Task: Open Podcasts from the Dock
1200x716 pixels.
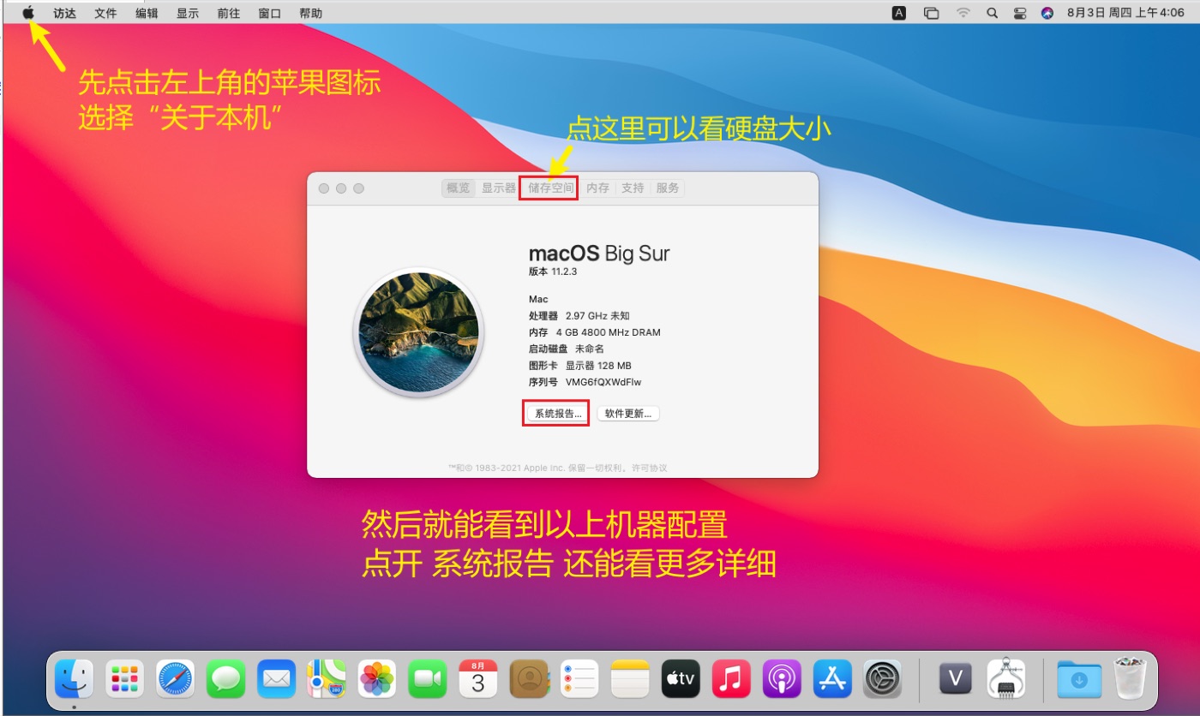Action: (x=782, y=679)
